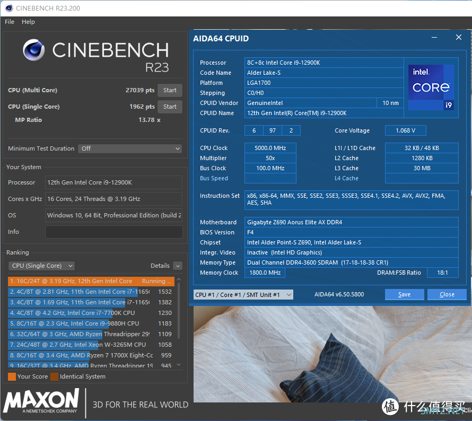Click the ranking list scroll up arrow
Viewport: 472px width, 421px height.
(179, 279)
